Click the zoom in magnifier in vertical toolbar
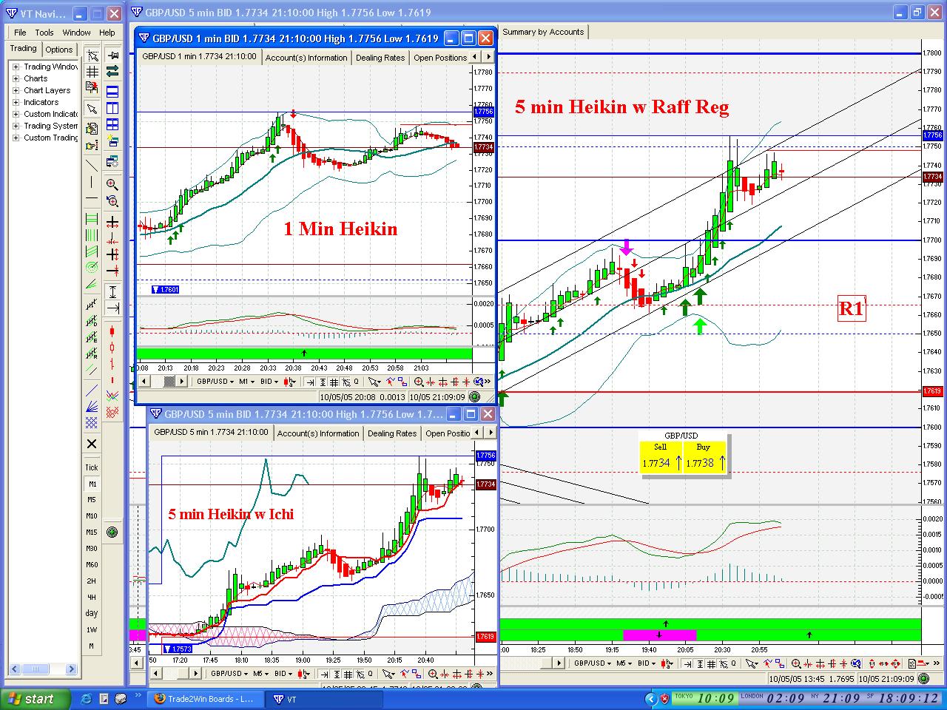The height and width of the screenshot is (710, 947). click(x=112, y=184)
